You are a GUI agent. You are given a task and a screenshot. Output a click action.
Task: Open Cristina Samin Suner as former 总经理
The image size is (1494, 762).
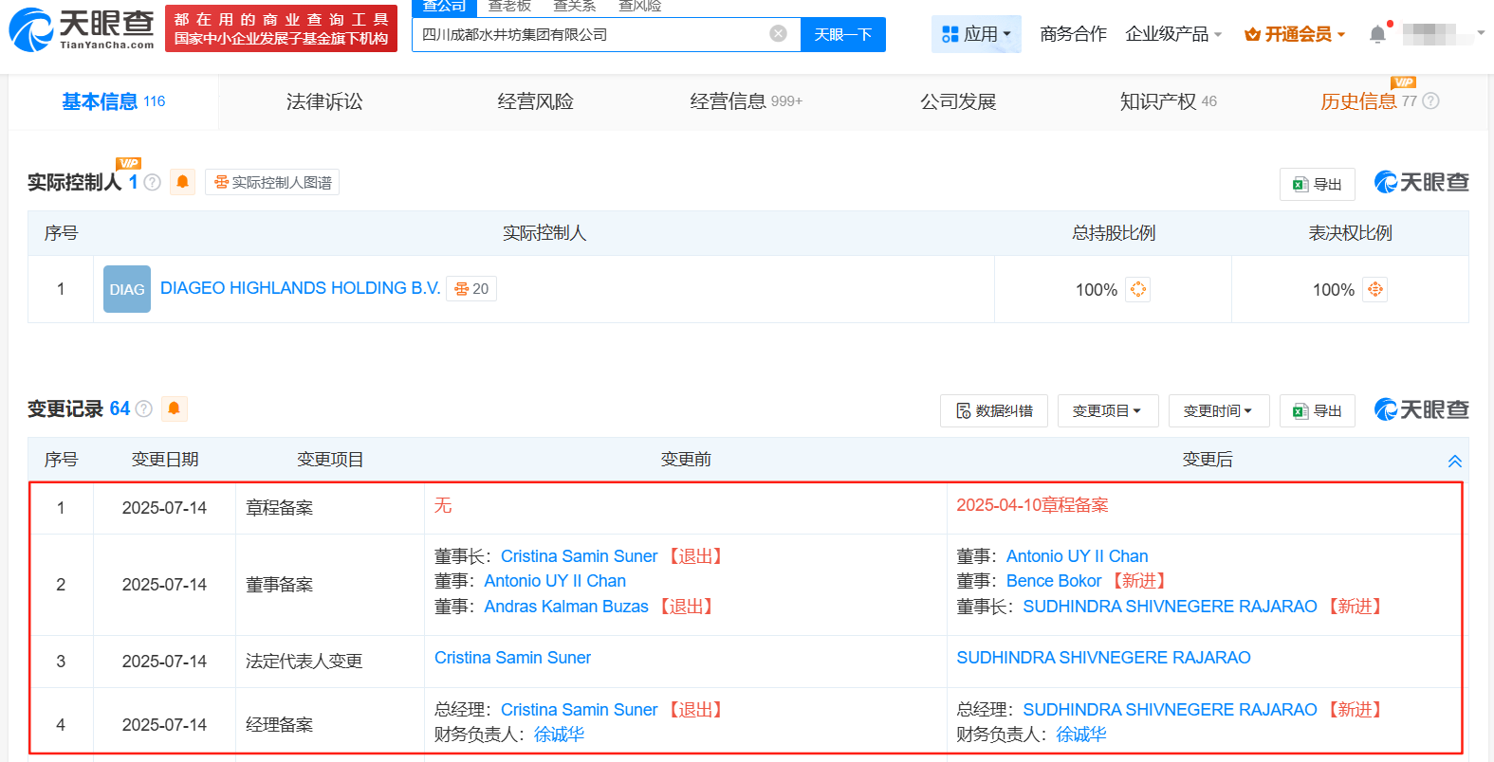coord(579,710)
